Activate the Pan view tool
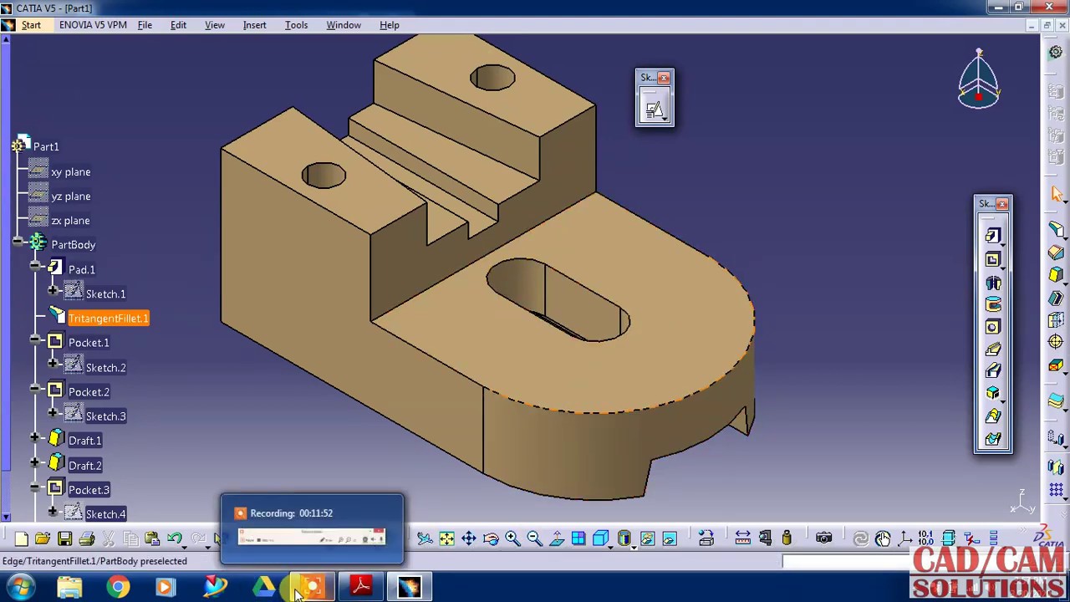Viewport: 1070px width, 602px height. 469,539
